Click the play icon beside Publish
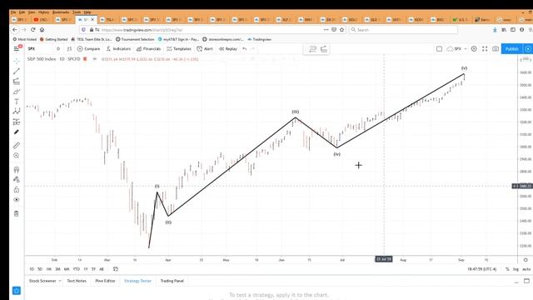The height and width of the screenshot is (300, 533). (x=528, y=49)
